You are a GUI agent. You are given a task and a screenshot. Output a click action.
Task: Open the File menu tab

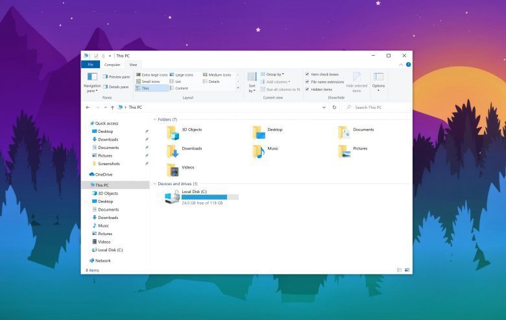(x=90, y=65)
